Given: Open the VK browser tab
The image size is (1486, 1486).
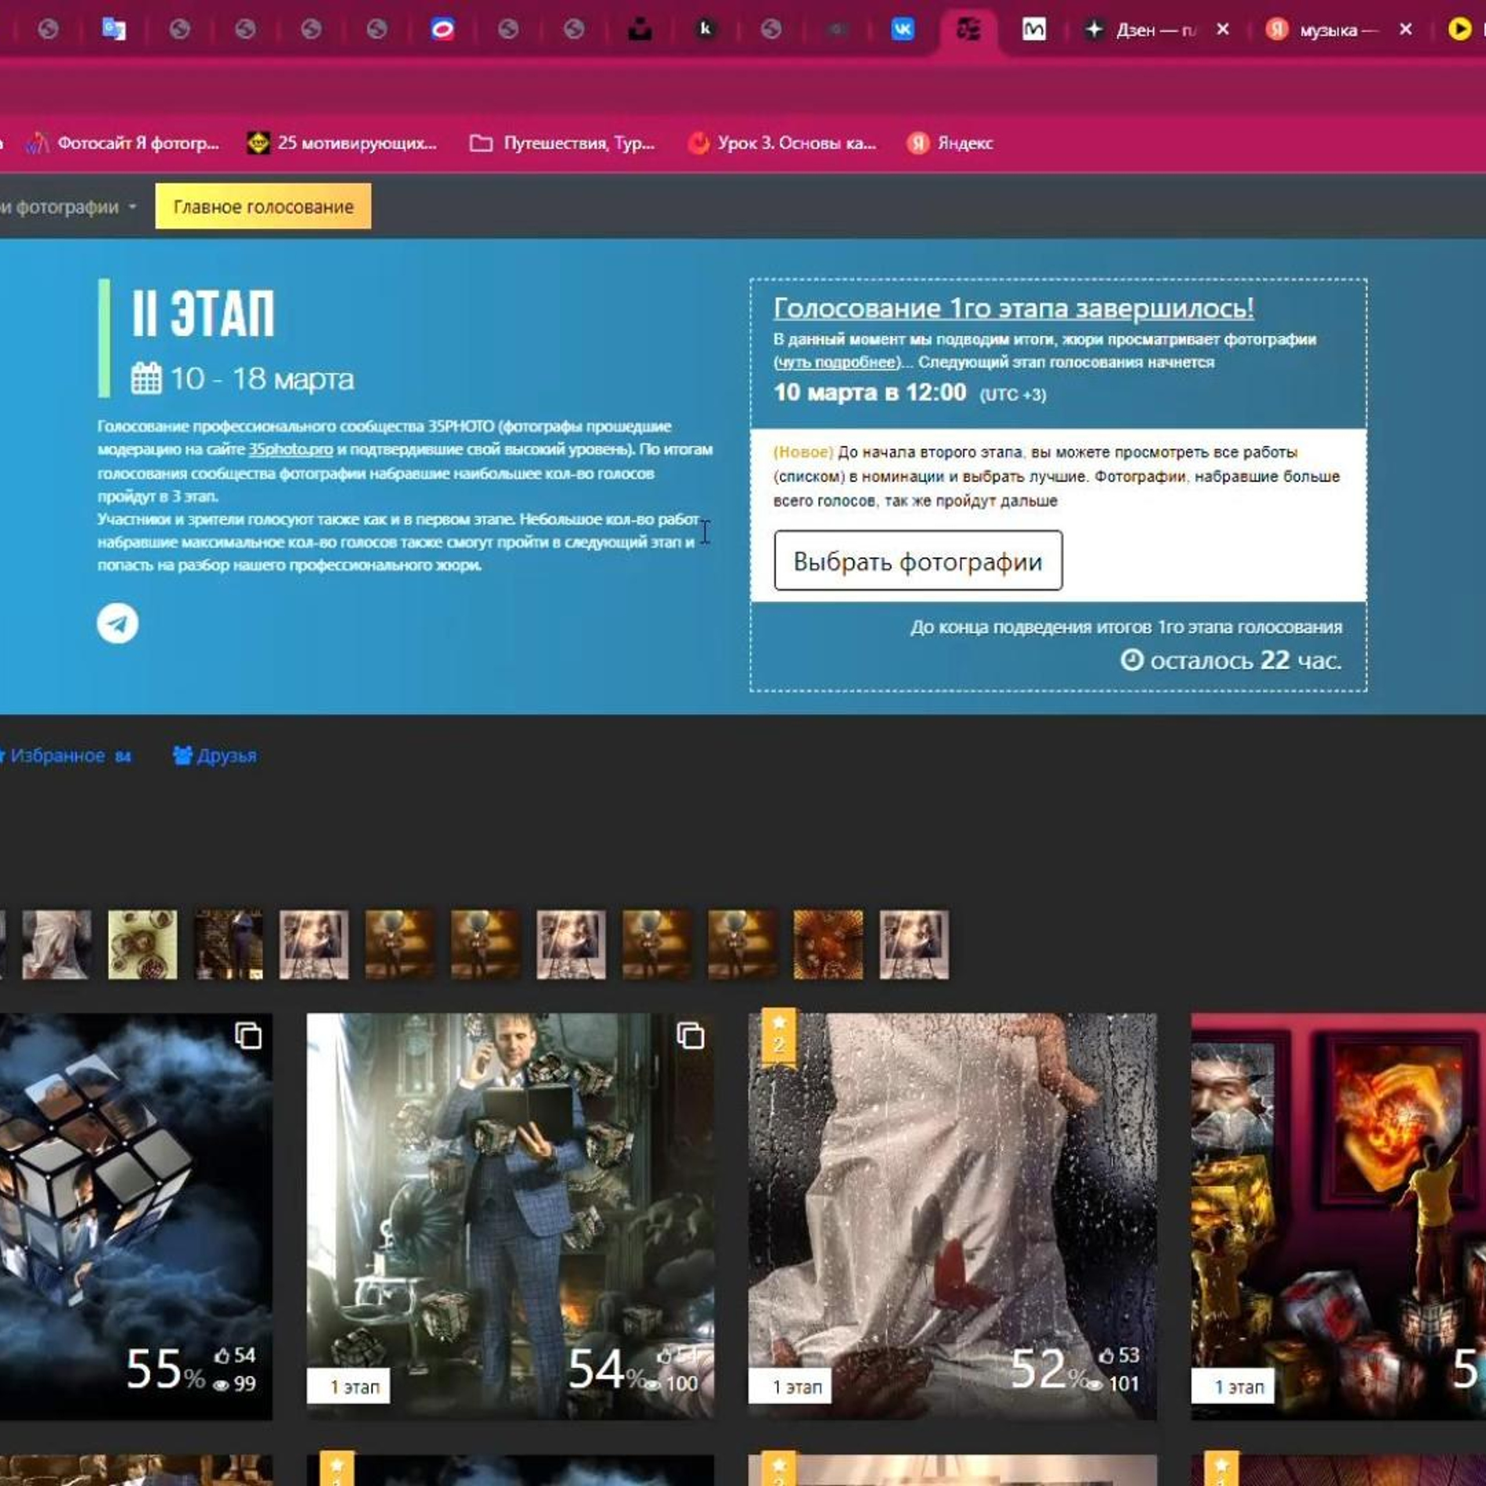Looking at the screenshot, I should (x=902, y=30).
